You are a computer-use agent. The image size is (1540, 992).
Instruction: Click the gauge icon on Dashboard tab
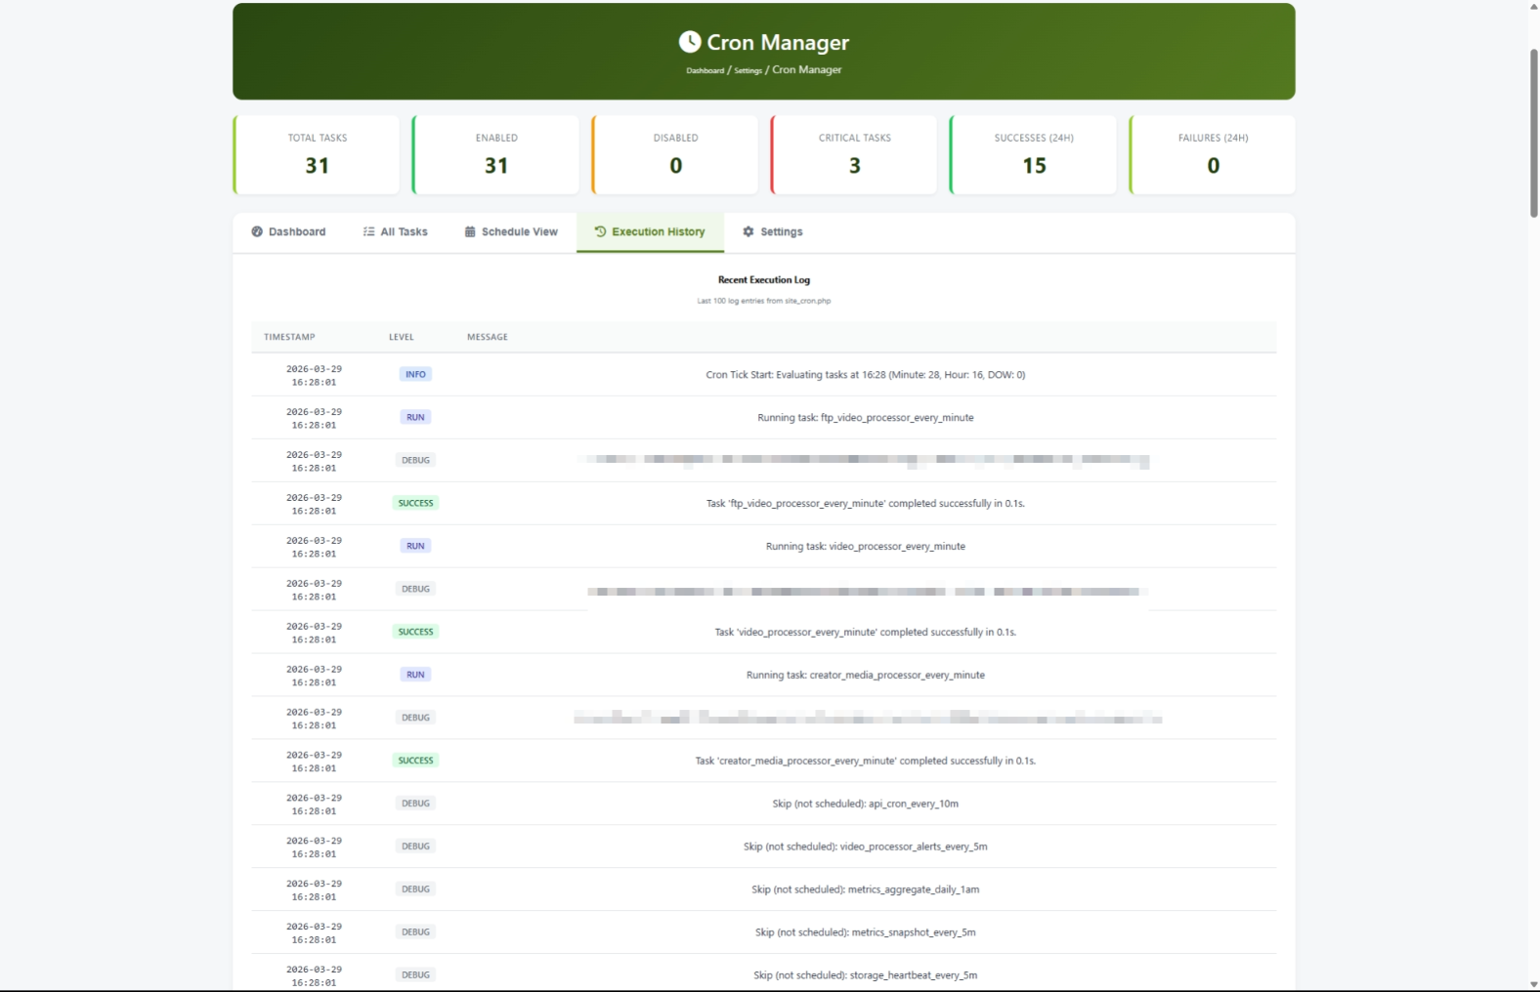(257, 232)
